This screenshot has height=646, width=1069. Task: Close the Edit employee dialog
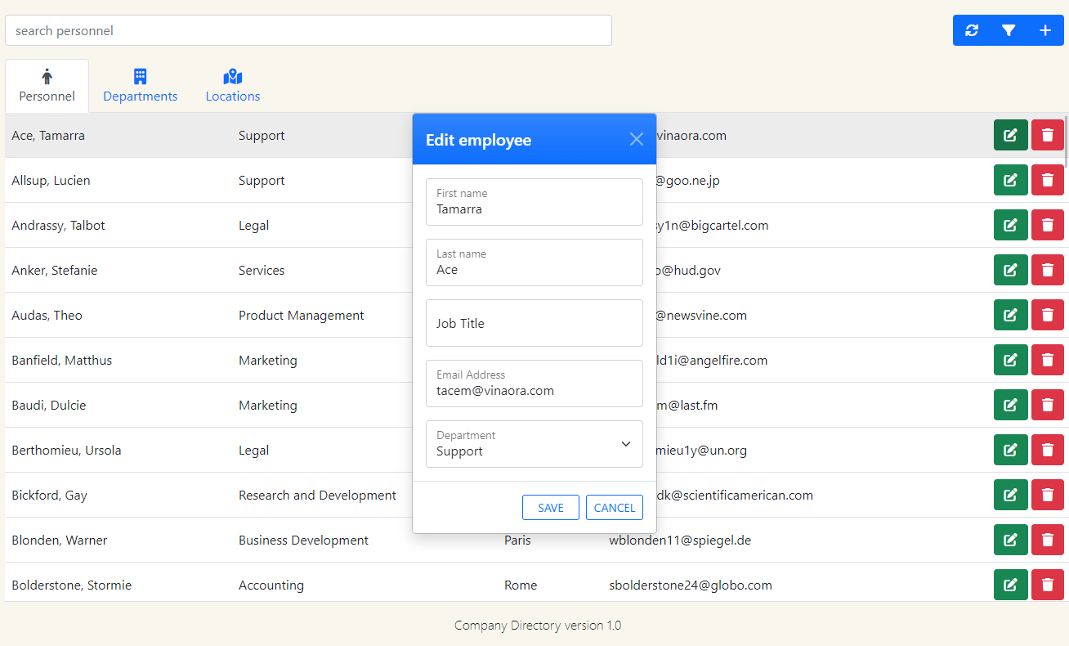coord(637,139)
